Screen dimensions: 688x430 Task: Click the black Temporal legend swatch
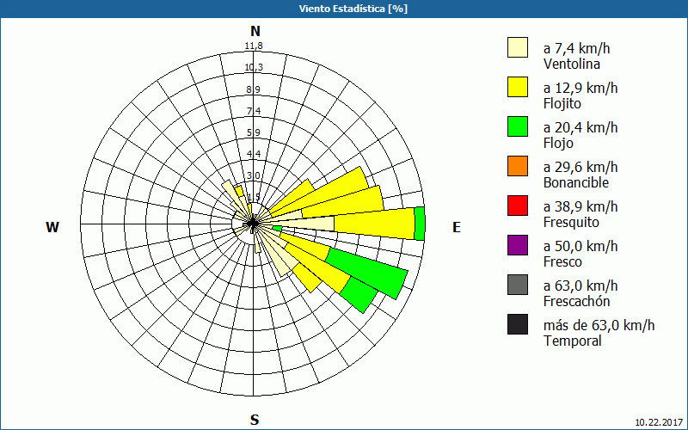coord(518,324)
